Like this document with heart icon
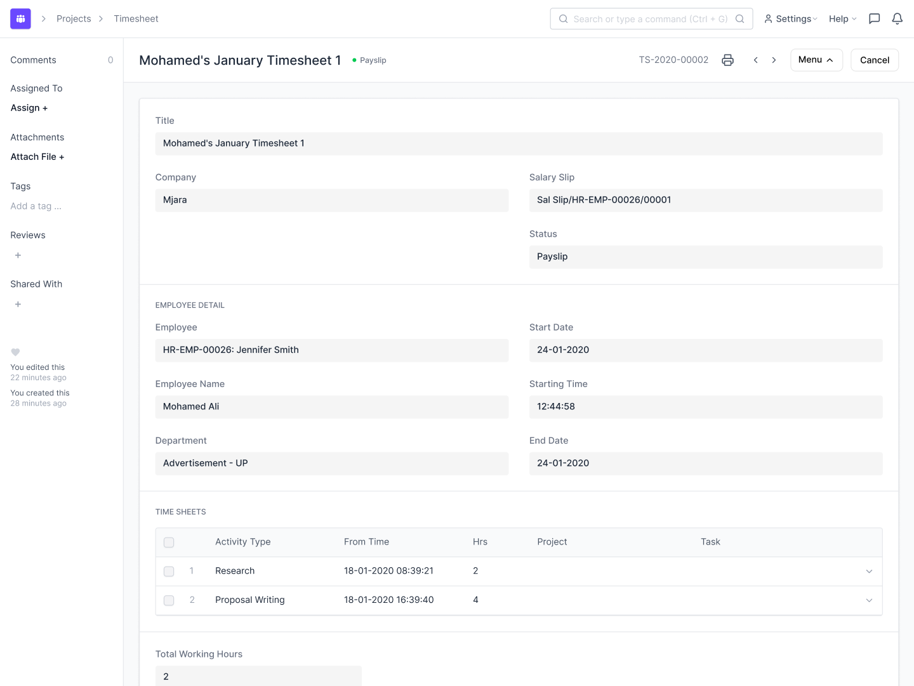 click(16, 352)
